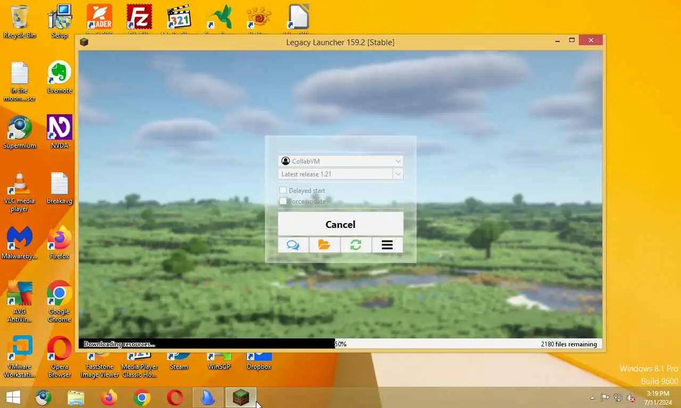Open VMware Workstation desktop shortcut
This screenshot has width=681, height=408.
20,358
